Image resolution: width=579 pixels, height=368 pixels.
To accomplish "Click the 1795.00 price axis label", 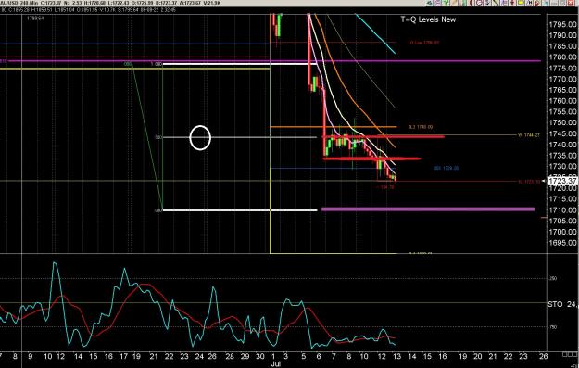I will pyautogui.click(x=562, y=25).
